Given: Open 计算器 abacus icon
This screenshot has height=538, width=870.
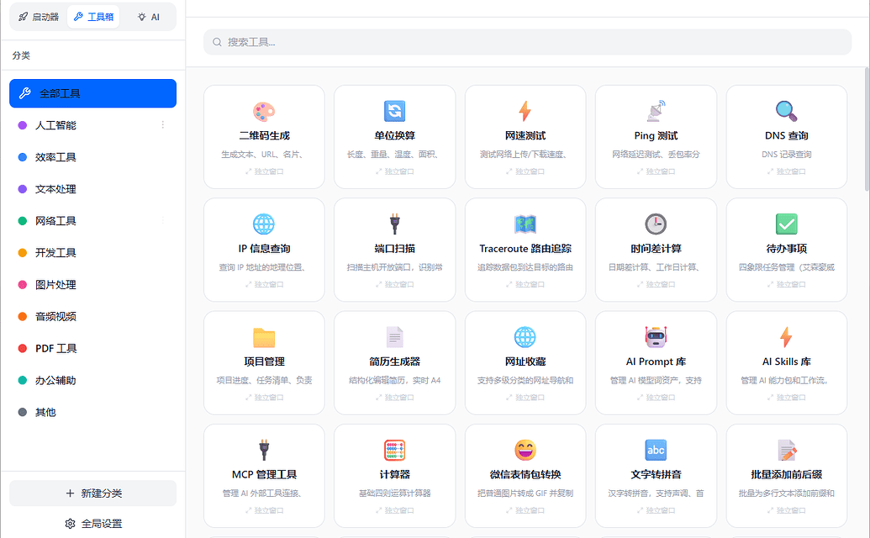Looking at the screenshot, I should [x=394, y=451].
